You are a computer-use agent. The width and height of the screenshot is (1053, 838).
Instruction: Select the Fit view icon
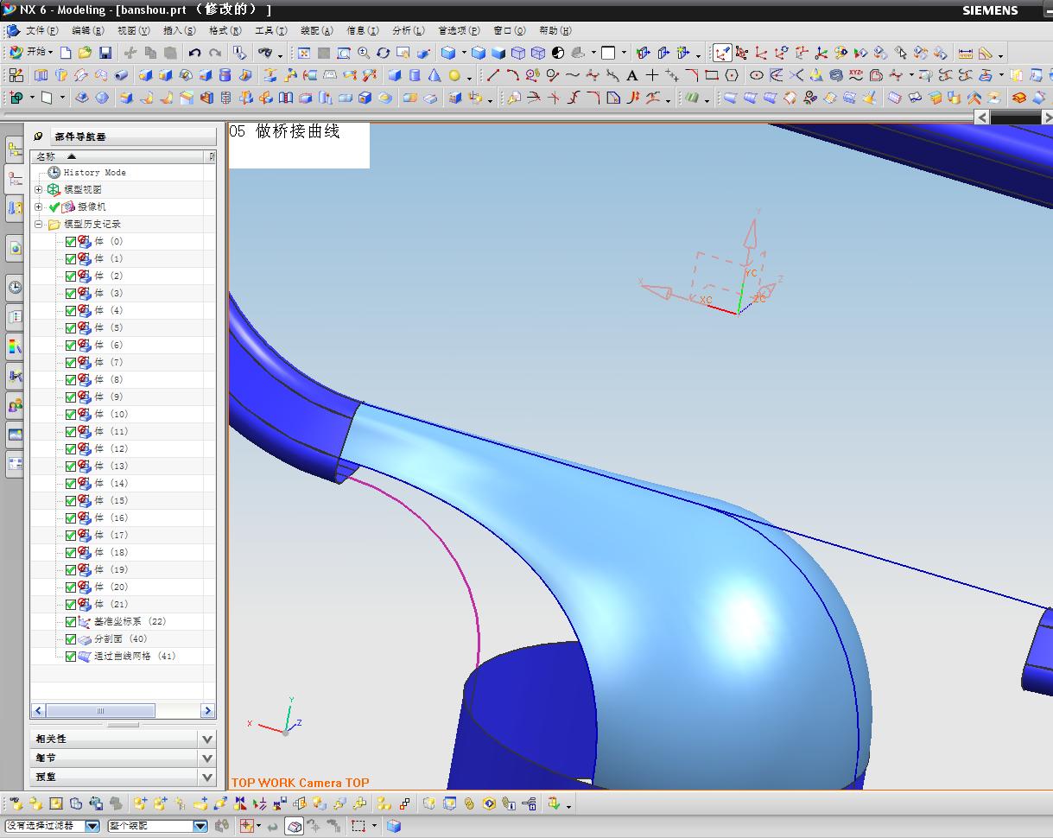[303, 53]
